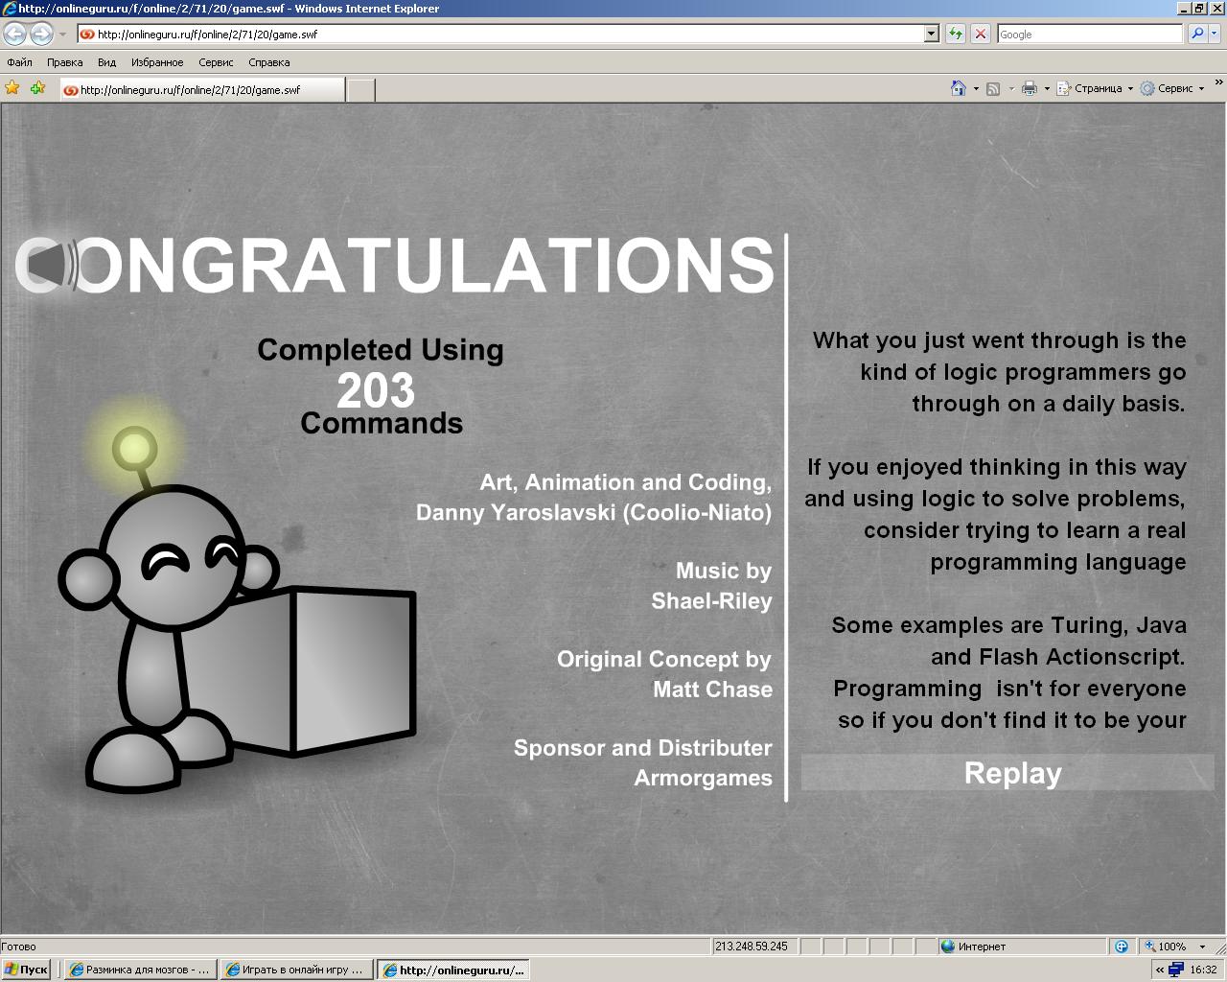The width and height of the screenshot is (1227, 982).
Task: Open the Файл menu
Action: 19,62
